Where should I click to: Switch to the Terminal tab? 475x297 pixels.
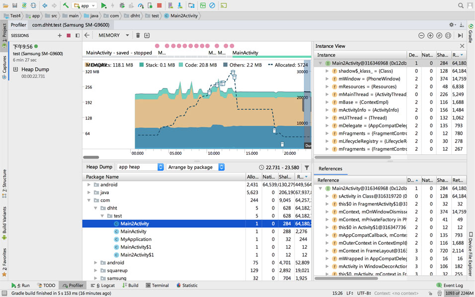157,286
